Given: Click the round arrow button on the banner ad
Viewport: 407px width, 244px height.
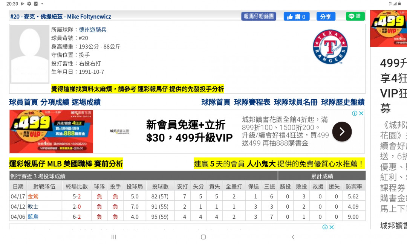Looking at the screenshot, I should pos(342,132).
